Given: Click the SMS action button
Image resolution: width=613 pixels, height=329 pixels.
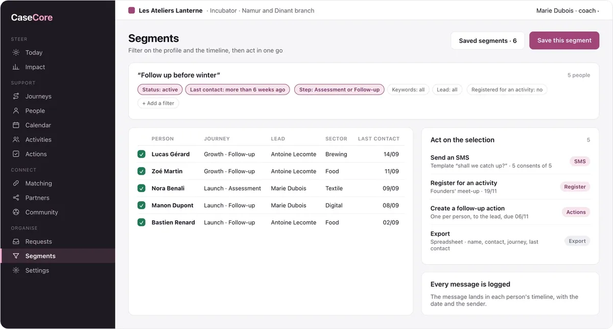Looking at the screenshot, I should (x=580, y=161).
